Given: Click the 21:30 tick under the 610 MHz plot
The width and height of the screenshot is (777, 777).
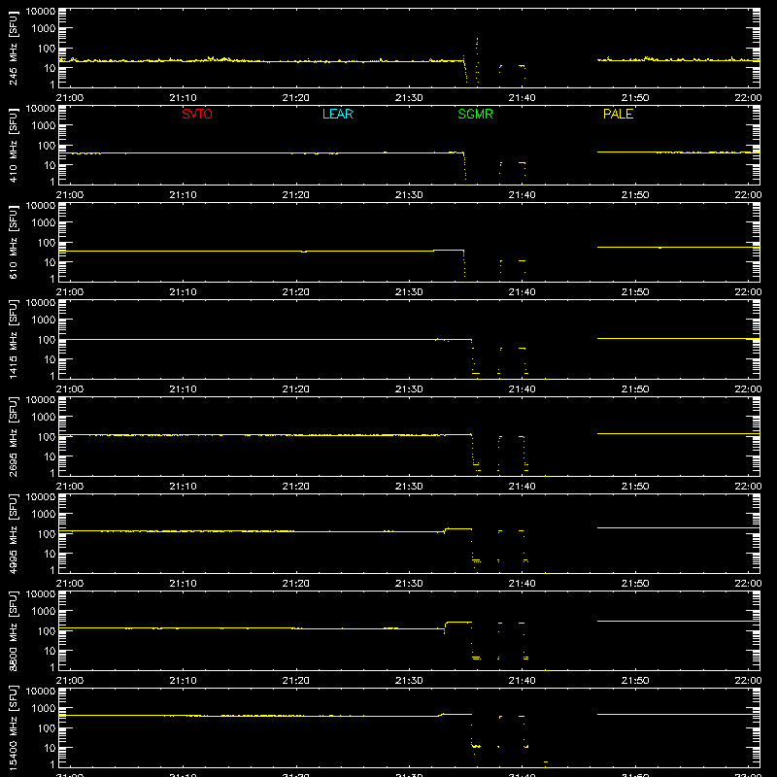Looking at the screenshot, I should [x=409, y=292].
